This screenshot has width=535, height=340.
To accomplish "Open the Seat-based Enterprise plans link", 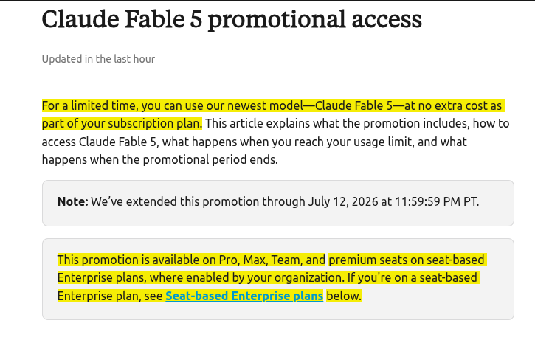I will 244,296.
